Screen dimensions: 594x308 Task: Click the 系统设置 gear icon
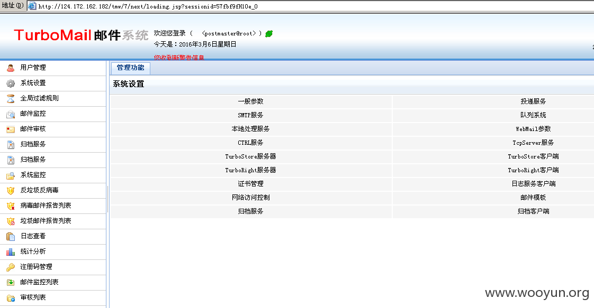click(x=11, y=83)
